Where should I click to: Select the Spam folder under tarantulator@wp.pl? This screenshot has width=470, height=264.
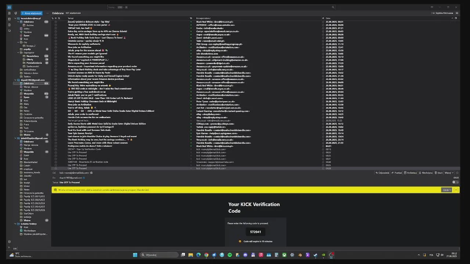coord(26,36)
